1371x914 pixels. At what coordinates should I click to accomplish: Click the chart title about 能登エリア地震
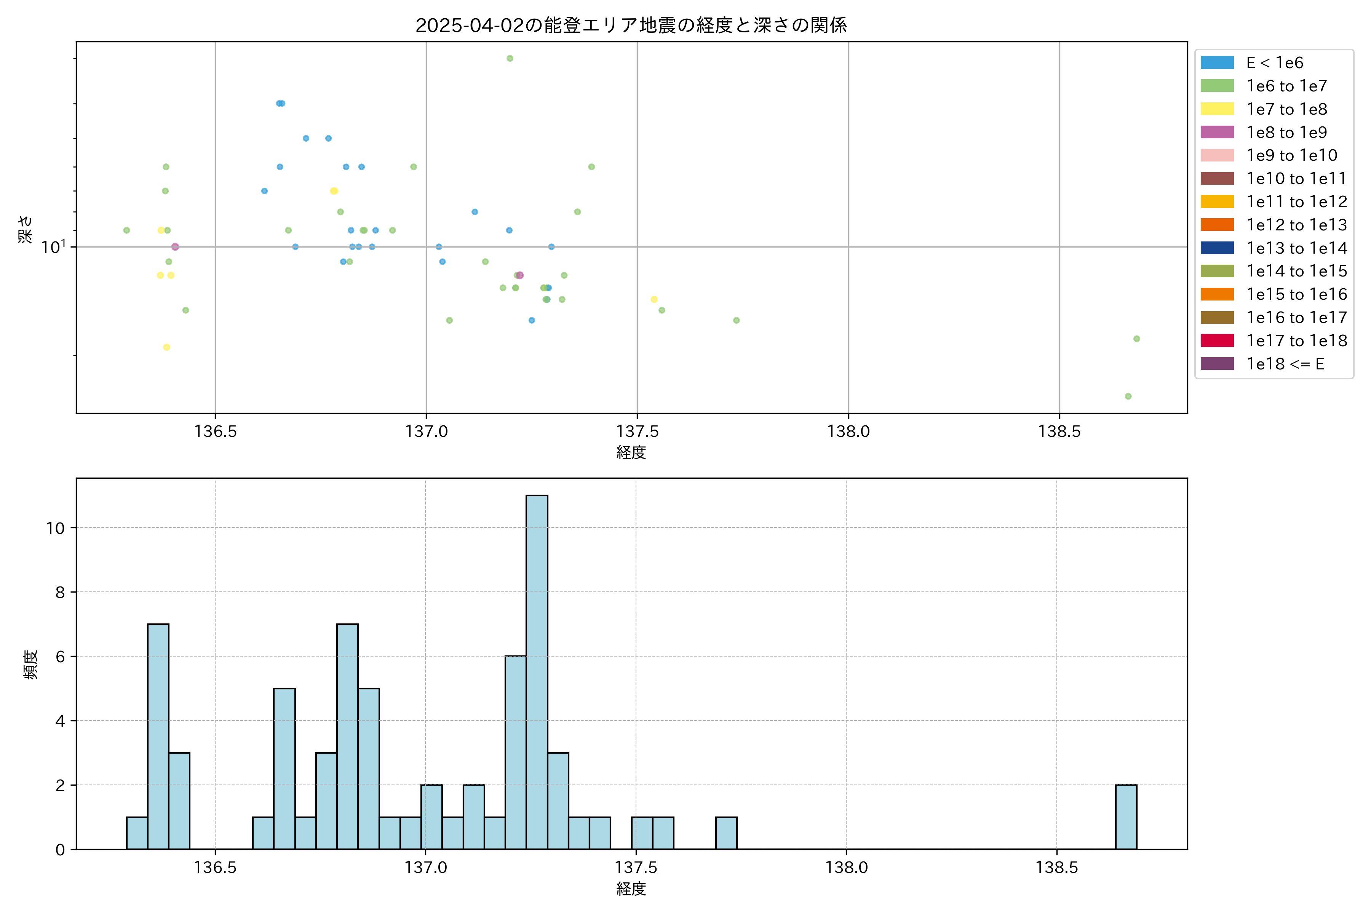[631, 26]
